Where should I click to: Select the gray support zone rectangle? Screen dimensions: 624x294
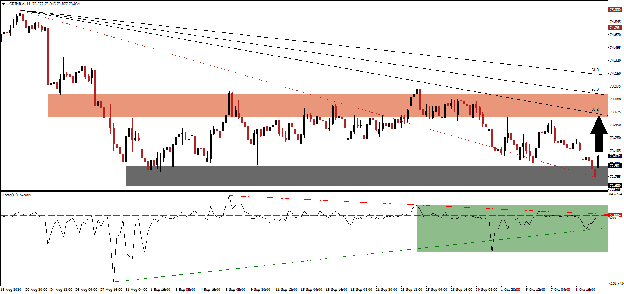coord(367,176)
